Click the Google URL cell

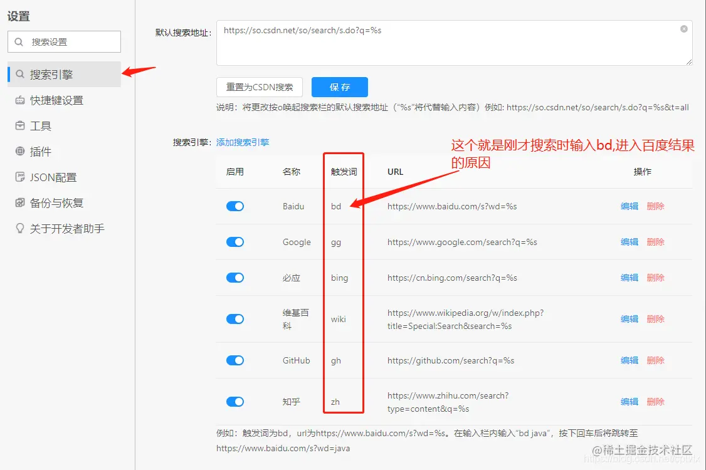click(x=462, y=242)
